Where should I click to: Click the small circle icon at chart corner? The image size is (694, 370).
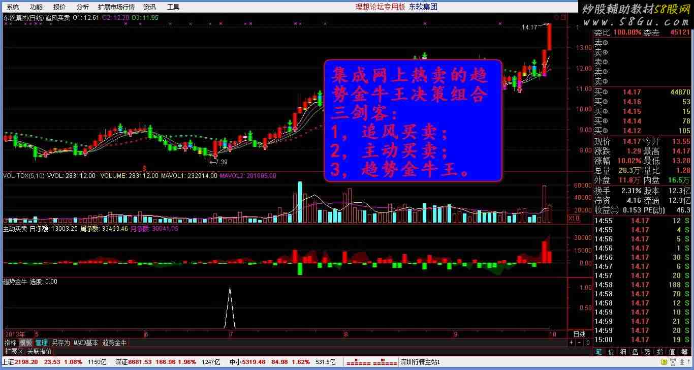tap(557, 17)
